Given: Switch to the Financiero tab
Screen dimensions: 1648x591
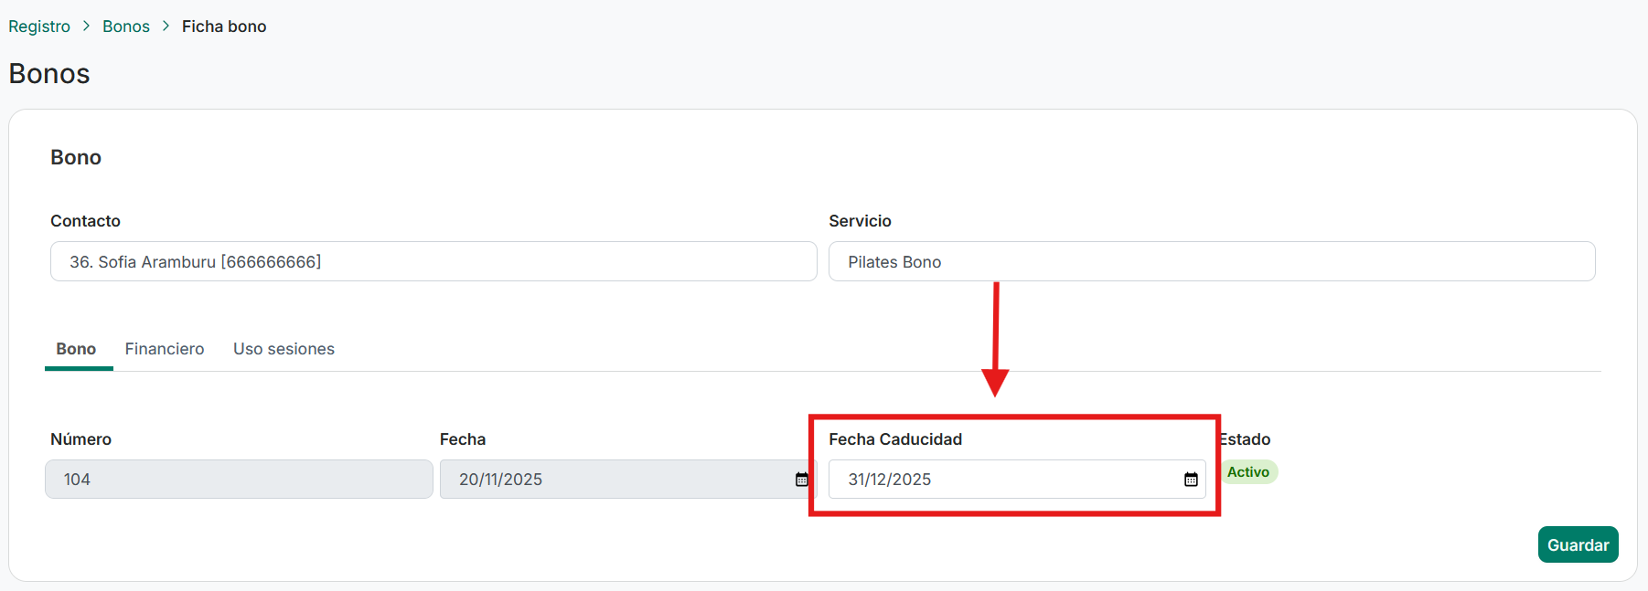Looking at the screenshot, I should tap(165, 349).
